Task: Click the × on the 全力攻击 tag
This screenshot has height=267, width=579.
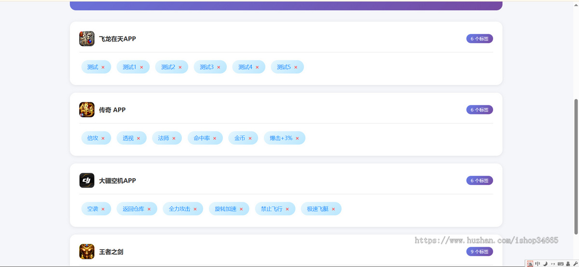Action: (x=195, y=209)
